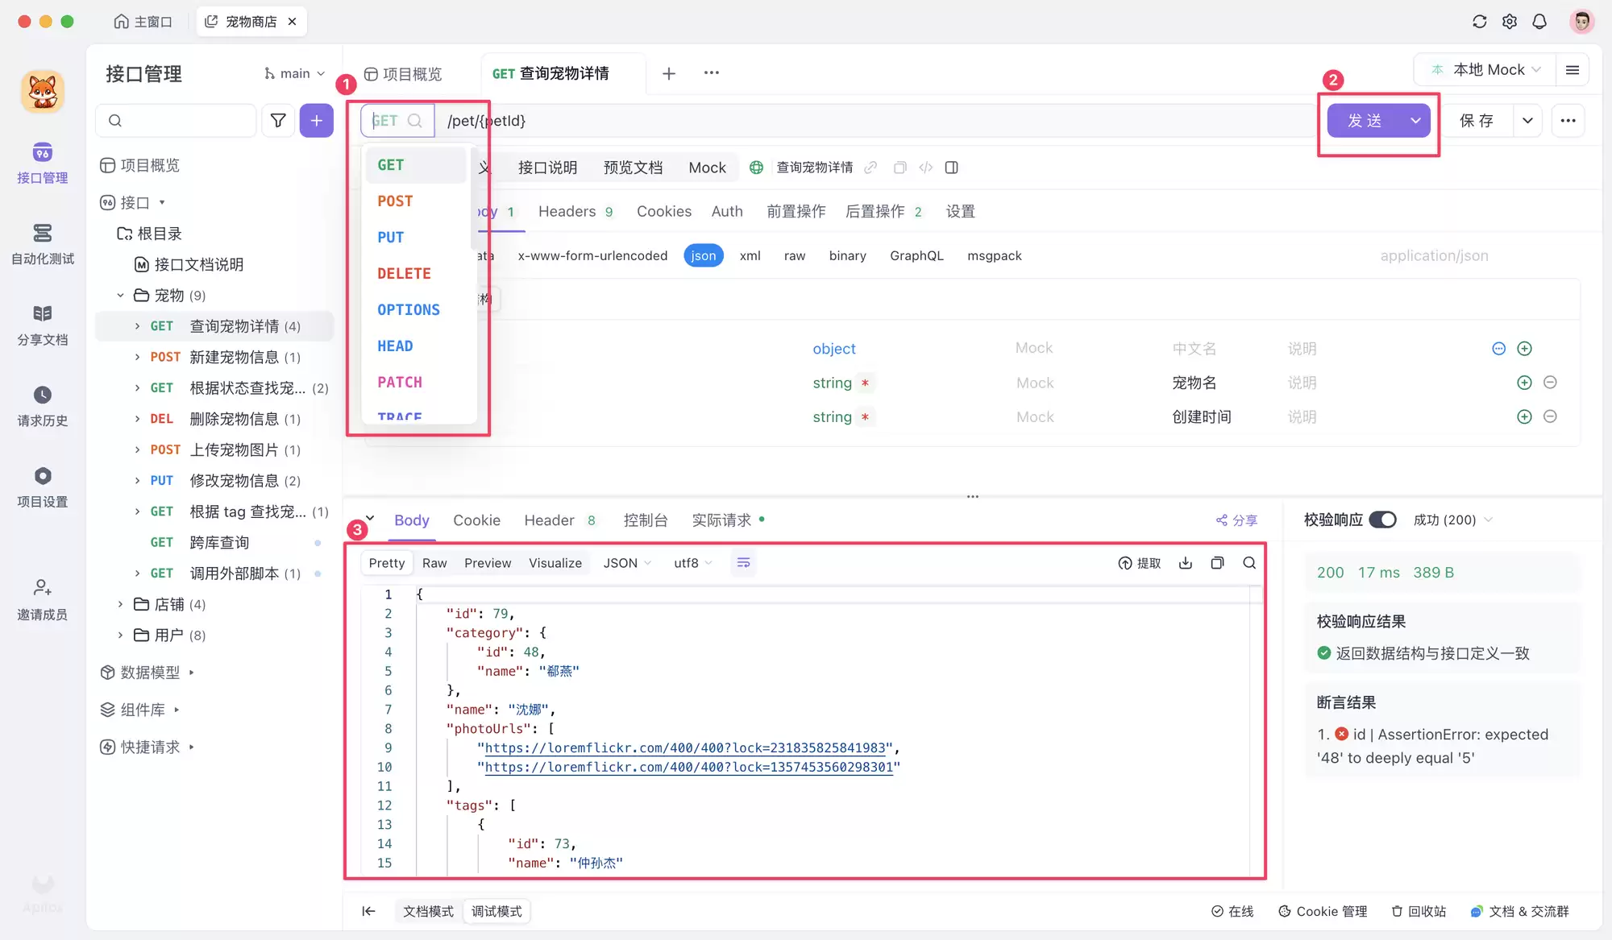Click the refresh icon in title bar

click(1479, 22)
